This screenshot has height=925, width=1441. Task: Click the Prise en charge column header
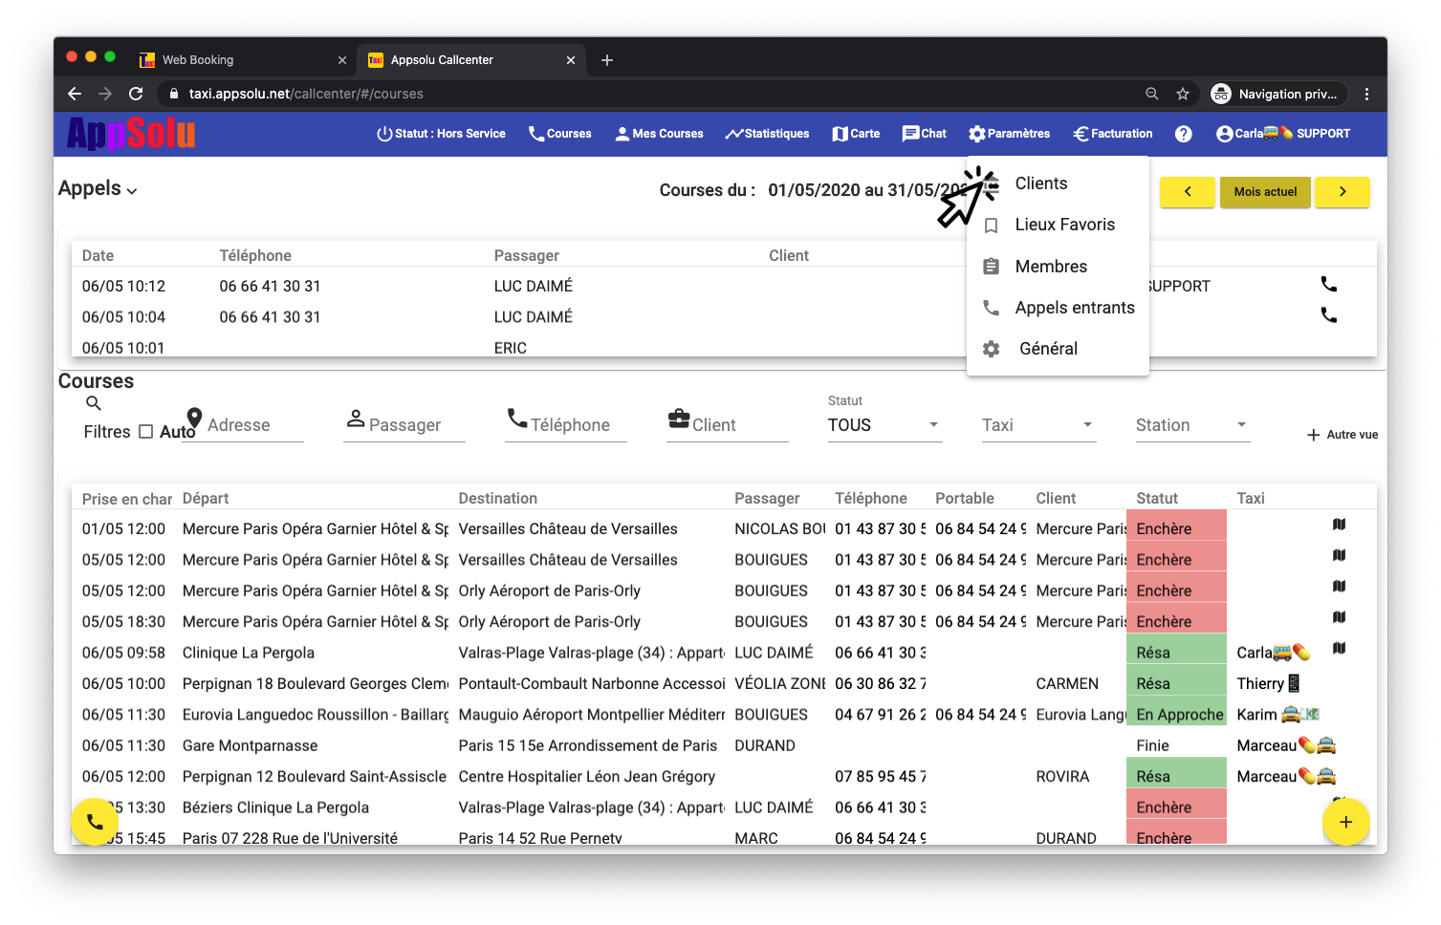[x=127, y=499]
